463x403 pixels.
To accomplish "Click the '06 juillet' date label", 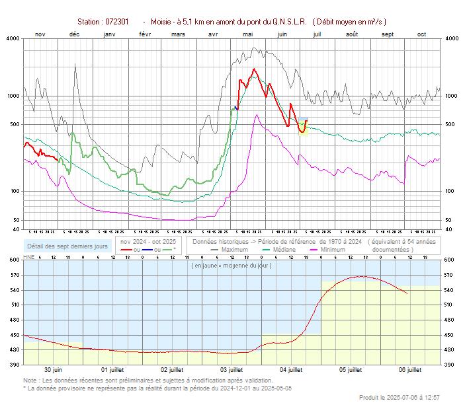I will click(410, 370).
